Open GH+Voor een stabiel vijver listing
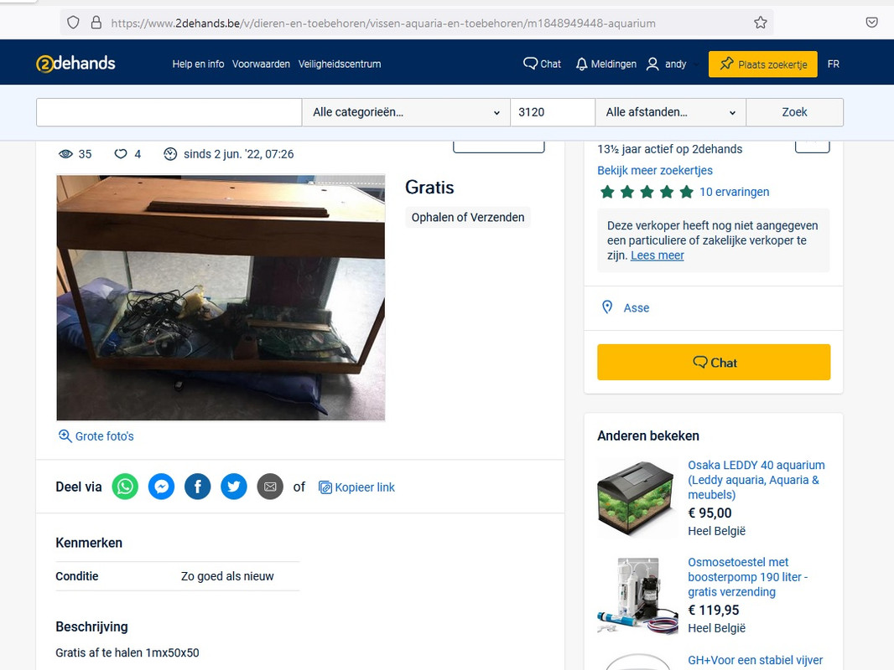Image resolution: width=894 pixels, height=670 pixels. 755,660
